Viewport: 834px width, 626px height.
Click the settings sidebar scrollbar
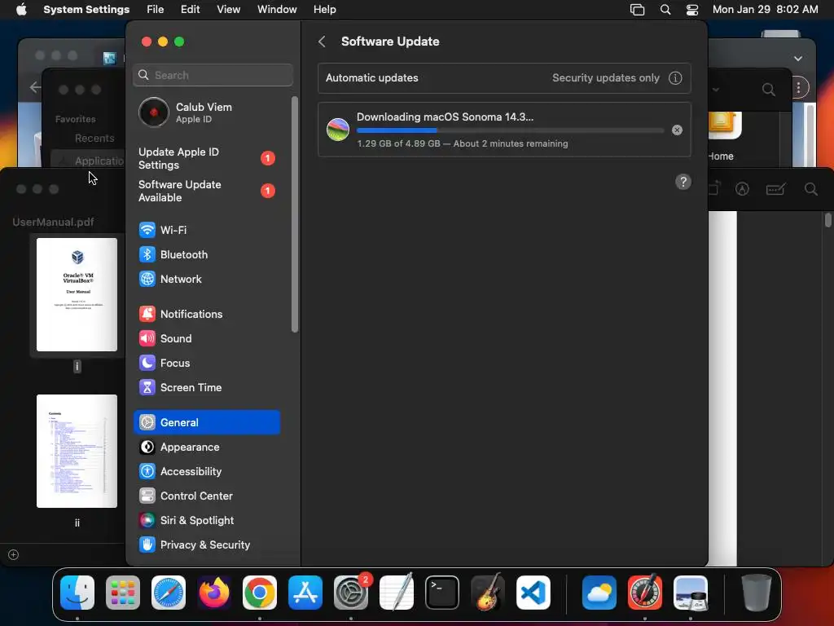pyautogui.click(x=295, y=214)
